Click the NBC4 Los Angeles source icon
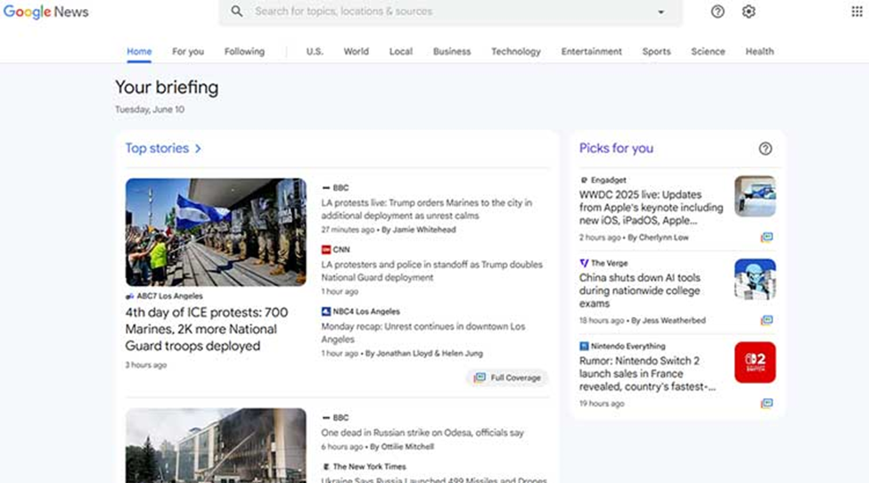 [326, 312]
